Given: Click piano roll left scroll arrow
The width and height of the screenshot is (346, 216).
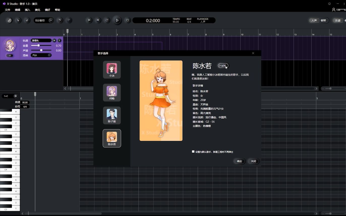Looking at the screenshot, I should point(23,213).
